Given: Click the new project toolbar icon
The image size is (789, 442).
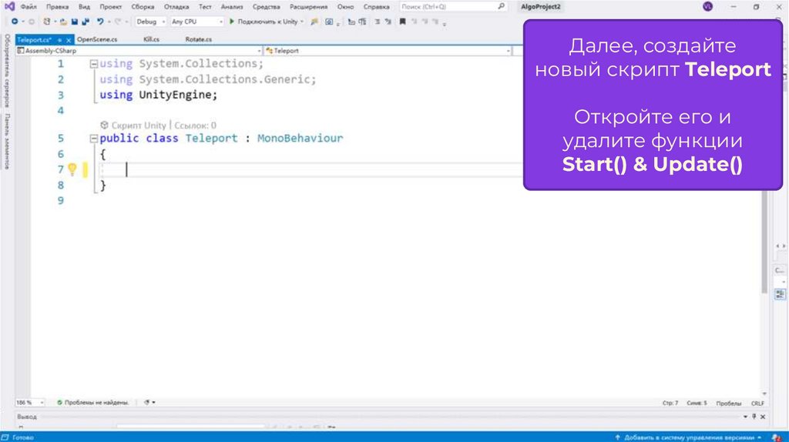Looking at the screenshot, I should point(47,22).
